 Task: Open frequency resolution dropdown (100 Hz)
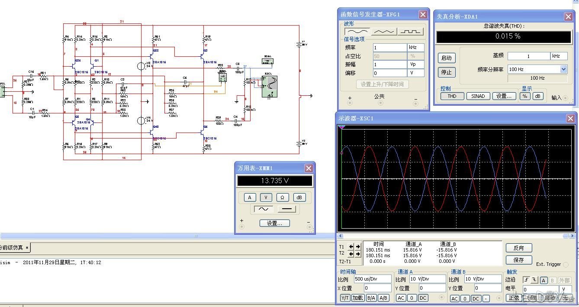coord(563,69)
